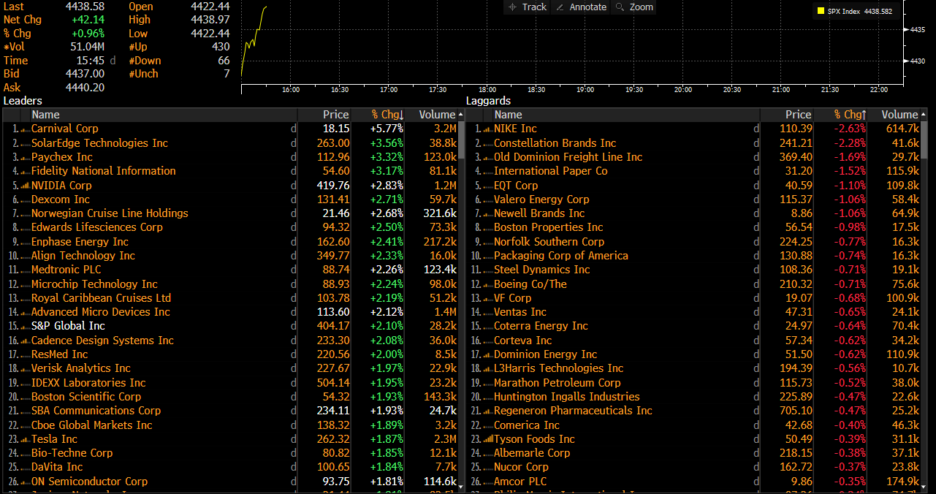Select the Advanced Micro Devices Inc row

pos(100,312)
